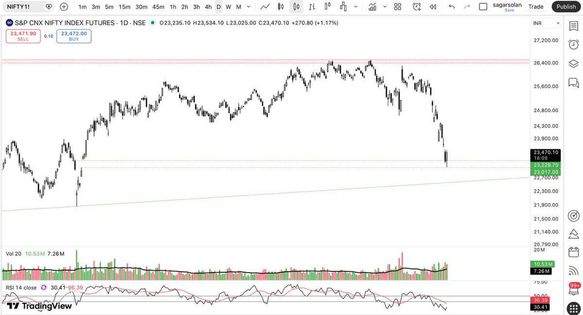Viewport: 583px width, 315px height.
Task: Click the Publish button
Action: pyautogui.click(x=566, y=7)
